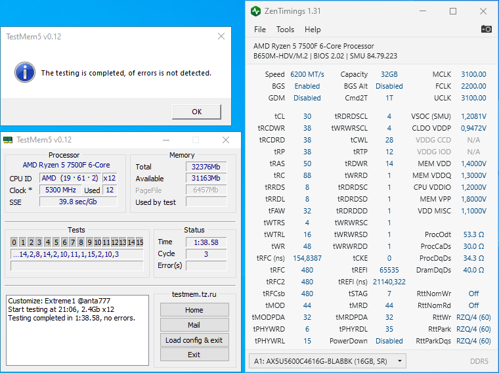Minimize the ZenTimings window
This screenshot has width=499, height=373.
[423, 11]
